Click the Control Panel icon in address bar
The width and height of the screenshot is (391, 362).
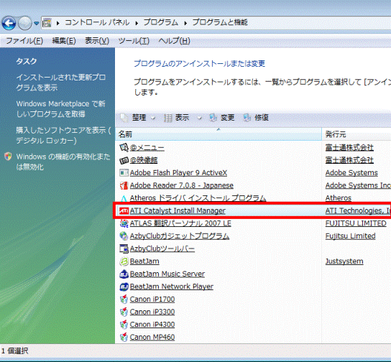coord(47,23)
